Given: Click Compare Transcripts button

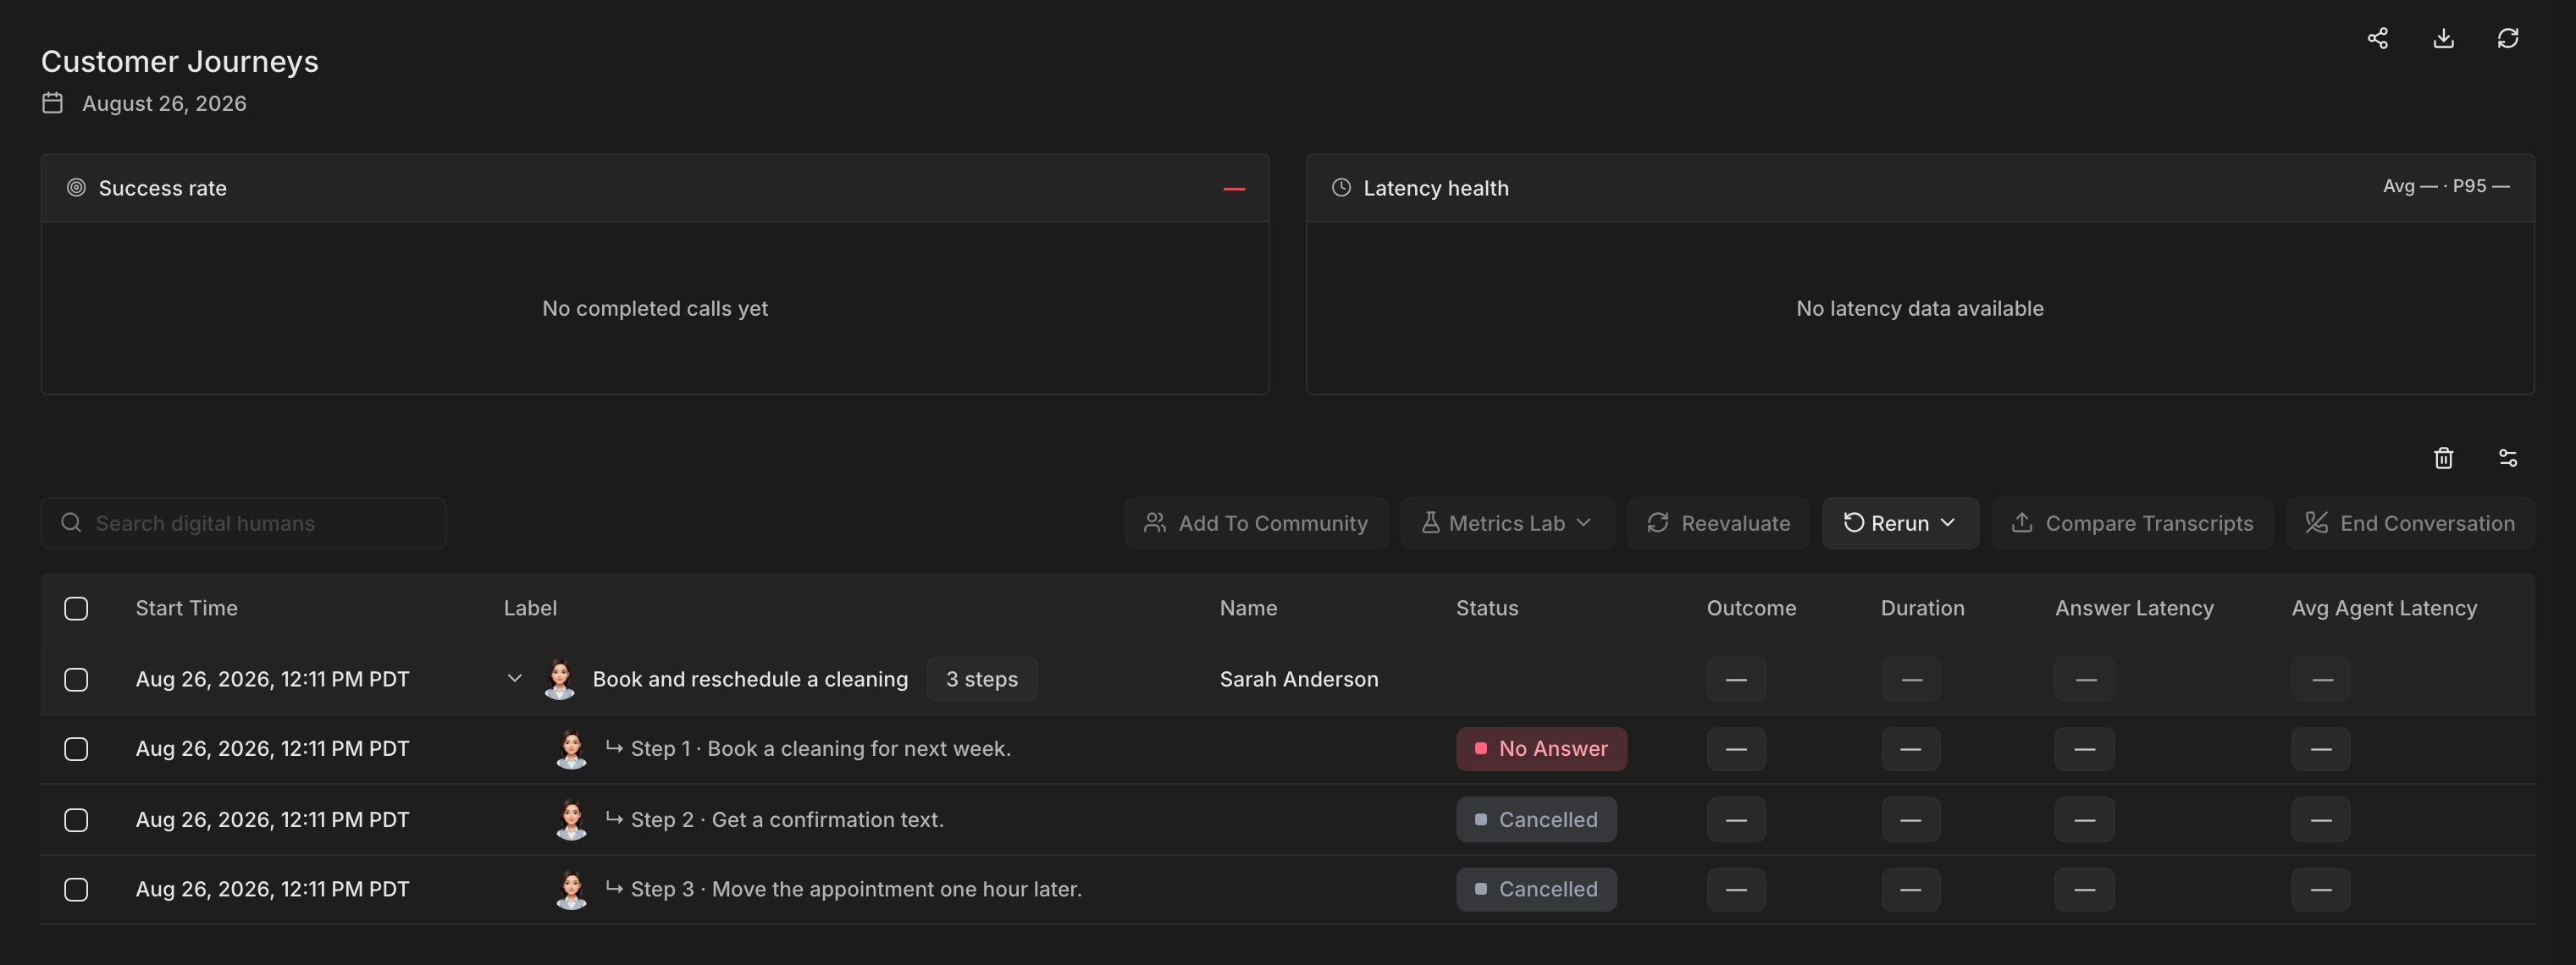Looking at the screenshot, I should (2132, 523).
